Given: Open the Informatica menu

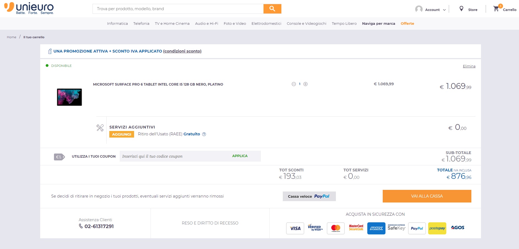Looking at the screenshot, I should point(117,24).
